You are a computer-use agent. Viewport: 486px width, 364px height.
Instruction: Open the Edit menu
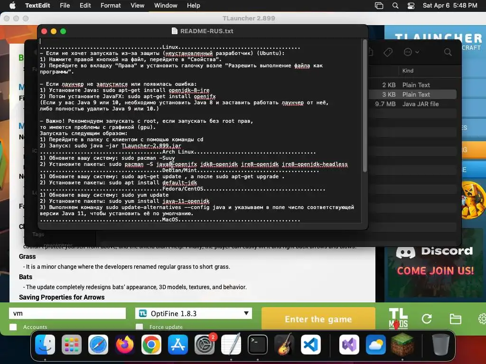[x=85, y=5]
